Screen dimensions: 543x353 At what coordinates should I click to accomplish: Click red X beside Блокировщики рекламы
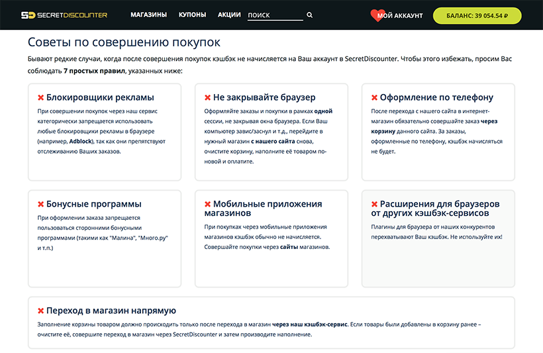coord(41,97)
